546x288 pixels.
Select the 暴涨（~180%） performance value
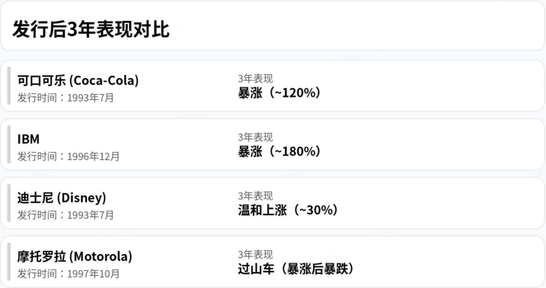(x=279, y=152)
